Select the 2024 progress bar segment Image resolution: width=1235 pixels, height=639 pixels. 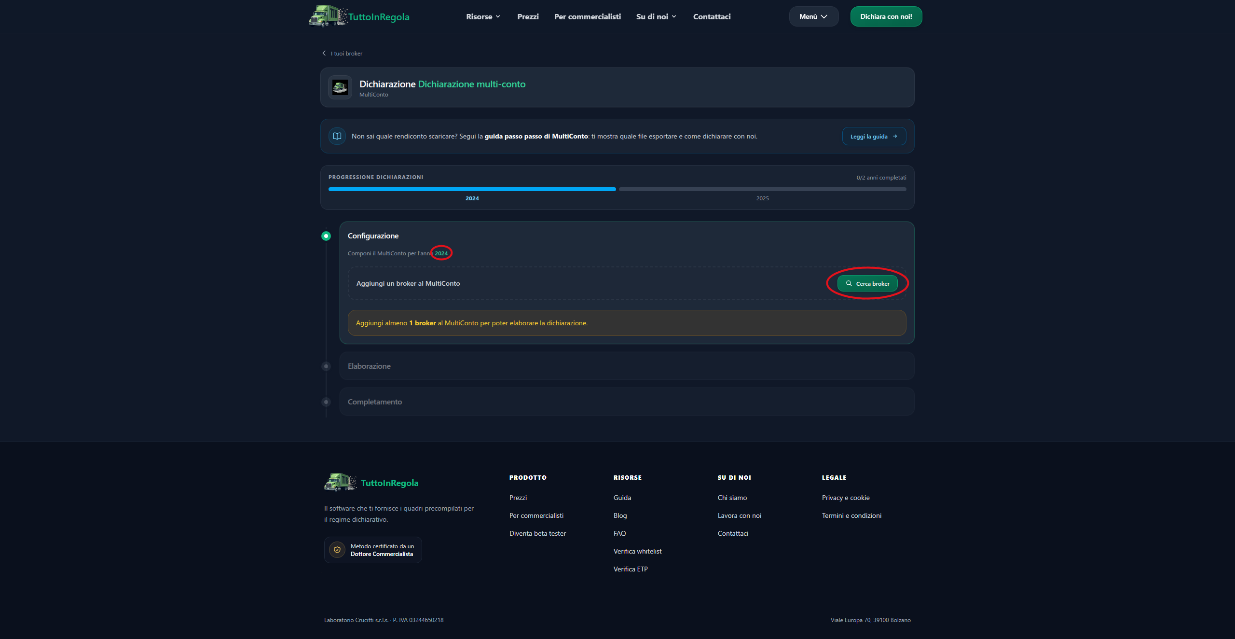click(x=472, y=189)
